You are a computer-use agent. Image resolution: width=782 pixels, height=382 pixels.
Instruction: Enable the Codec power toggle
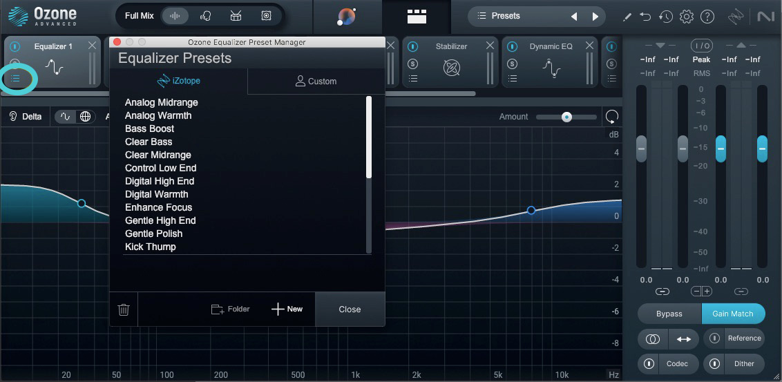click(x=649, y=363)
